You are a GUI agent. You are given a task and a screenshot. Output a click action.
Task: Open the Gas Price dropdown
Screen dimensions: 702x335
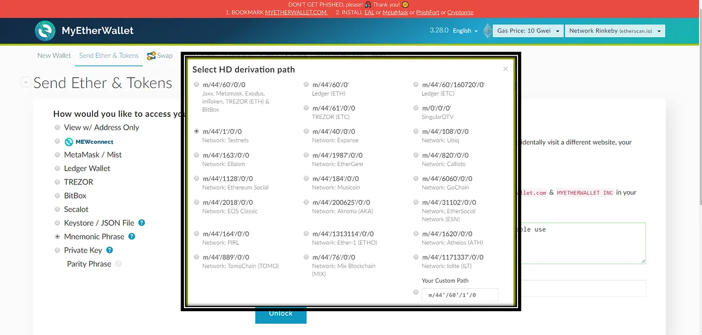[x=528, y=31]
